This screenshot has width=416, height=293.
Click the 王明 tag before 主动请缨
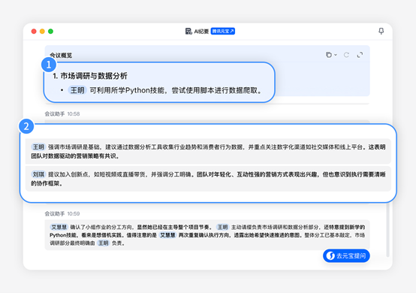pos(222,227)
